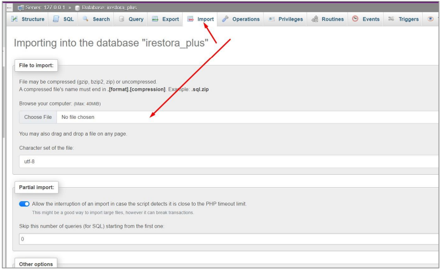Click the SQL tab icon
This screenshot has height=270, width=441.
56,19
